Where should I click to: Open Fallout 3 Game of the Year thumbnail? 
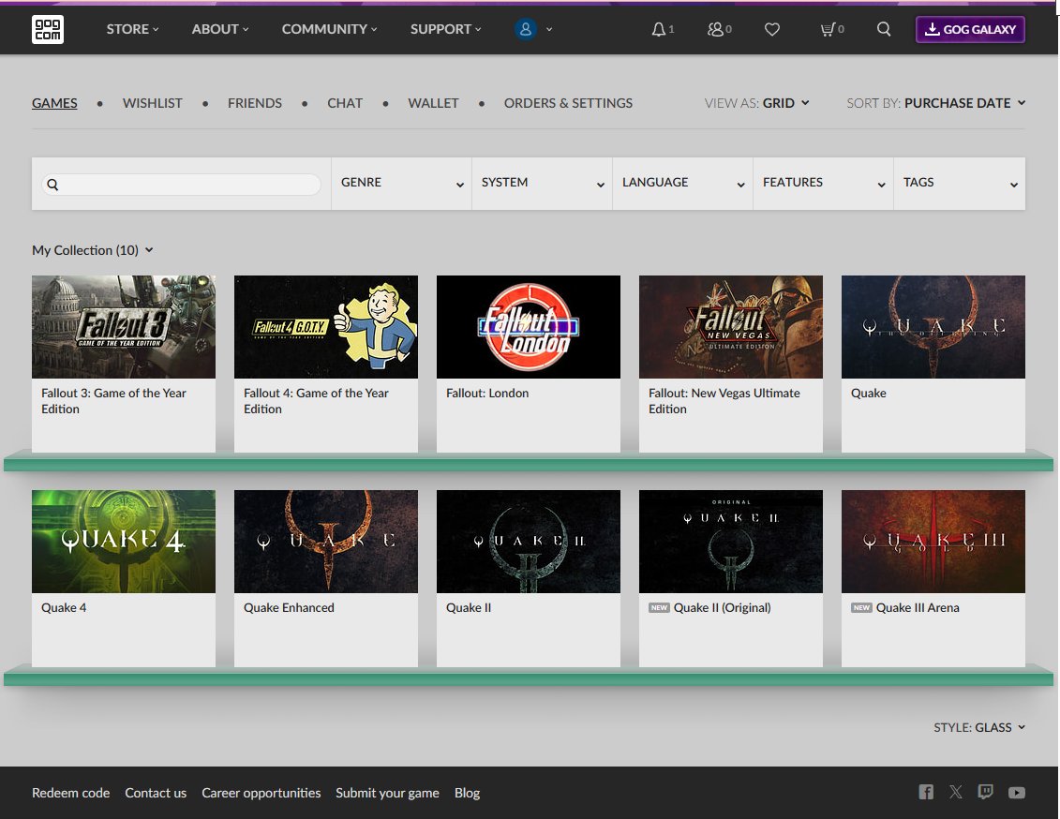pos(124,326)
